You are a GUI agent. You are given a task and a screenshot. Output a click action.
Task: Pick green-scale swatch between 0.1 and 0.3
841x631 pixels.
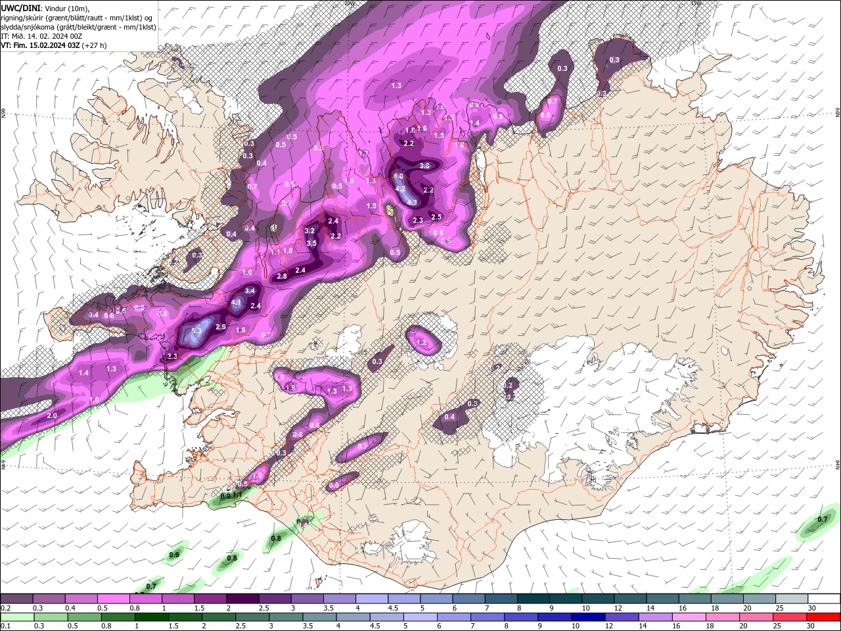point(16,617)
